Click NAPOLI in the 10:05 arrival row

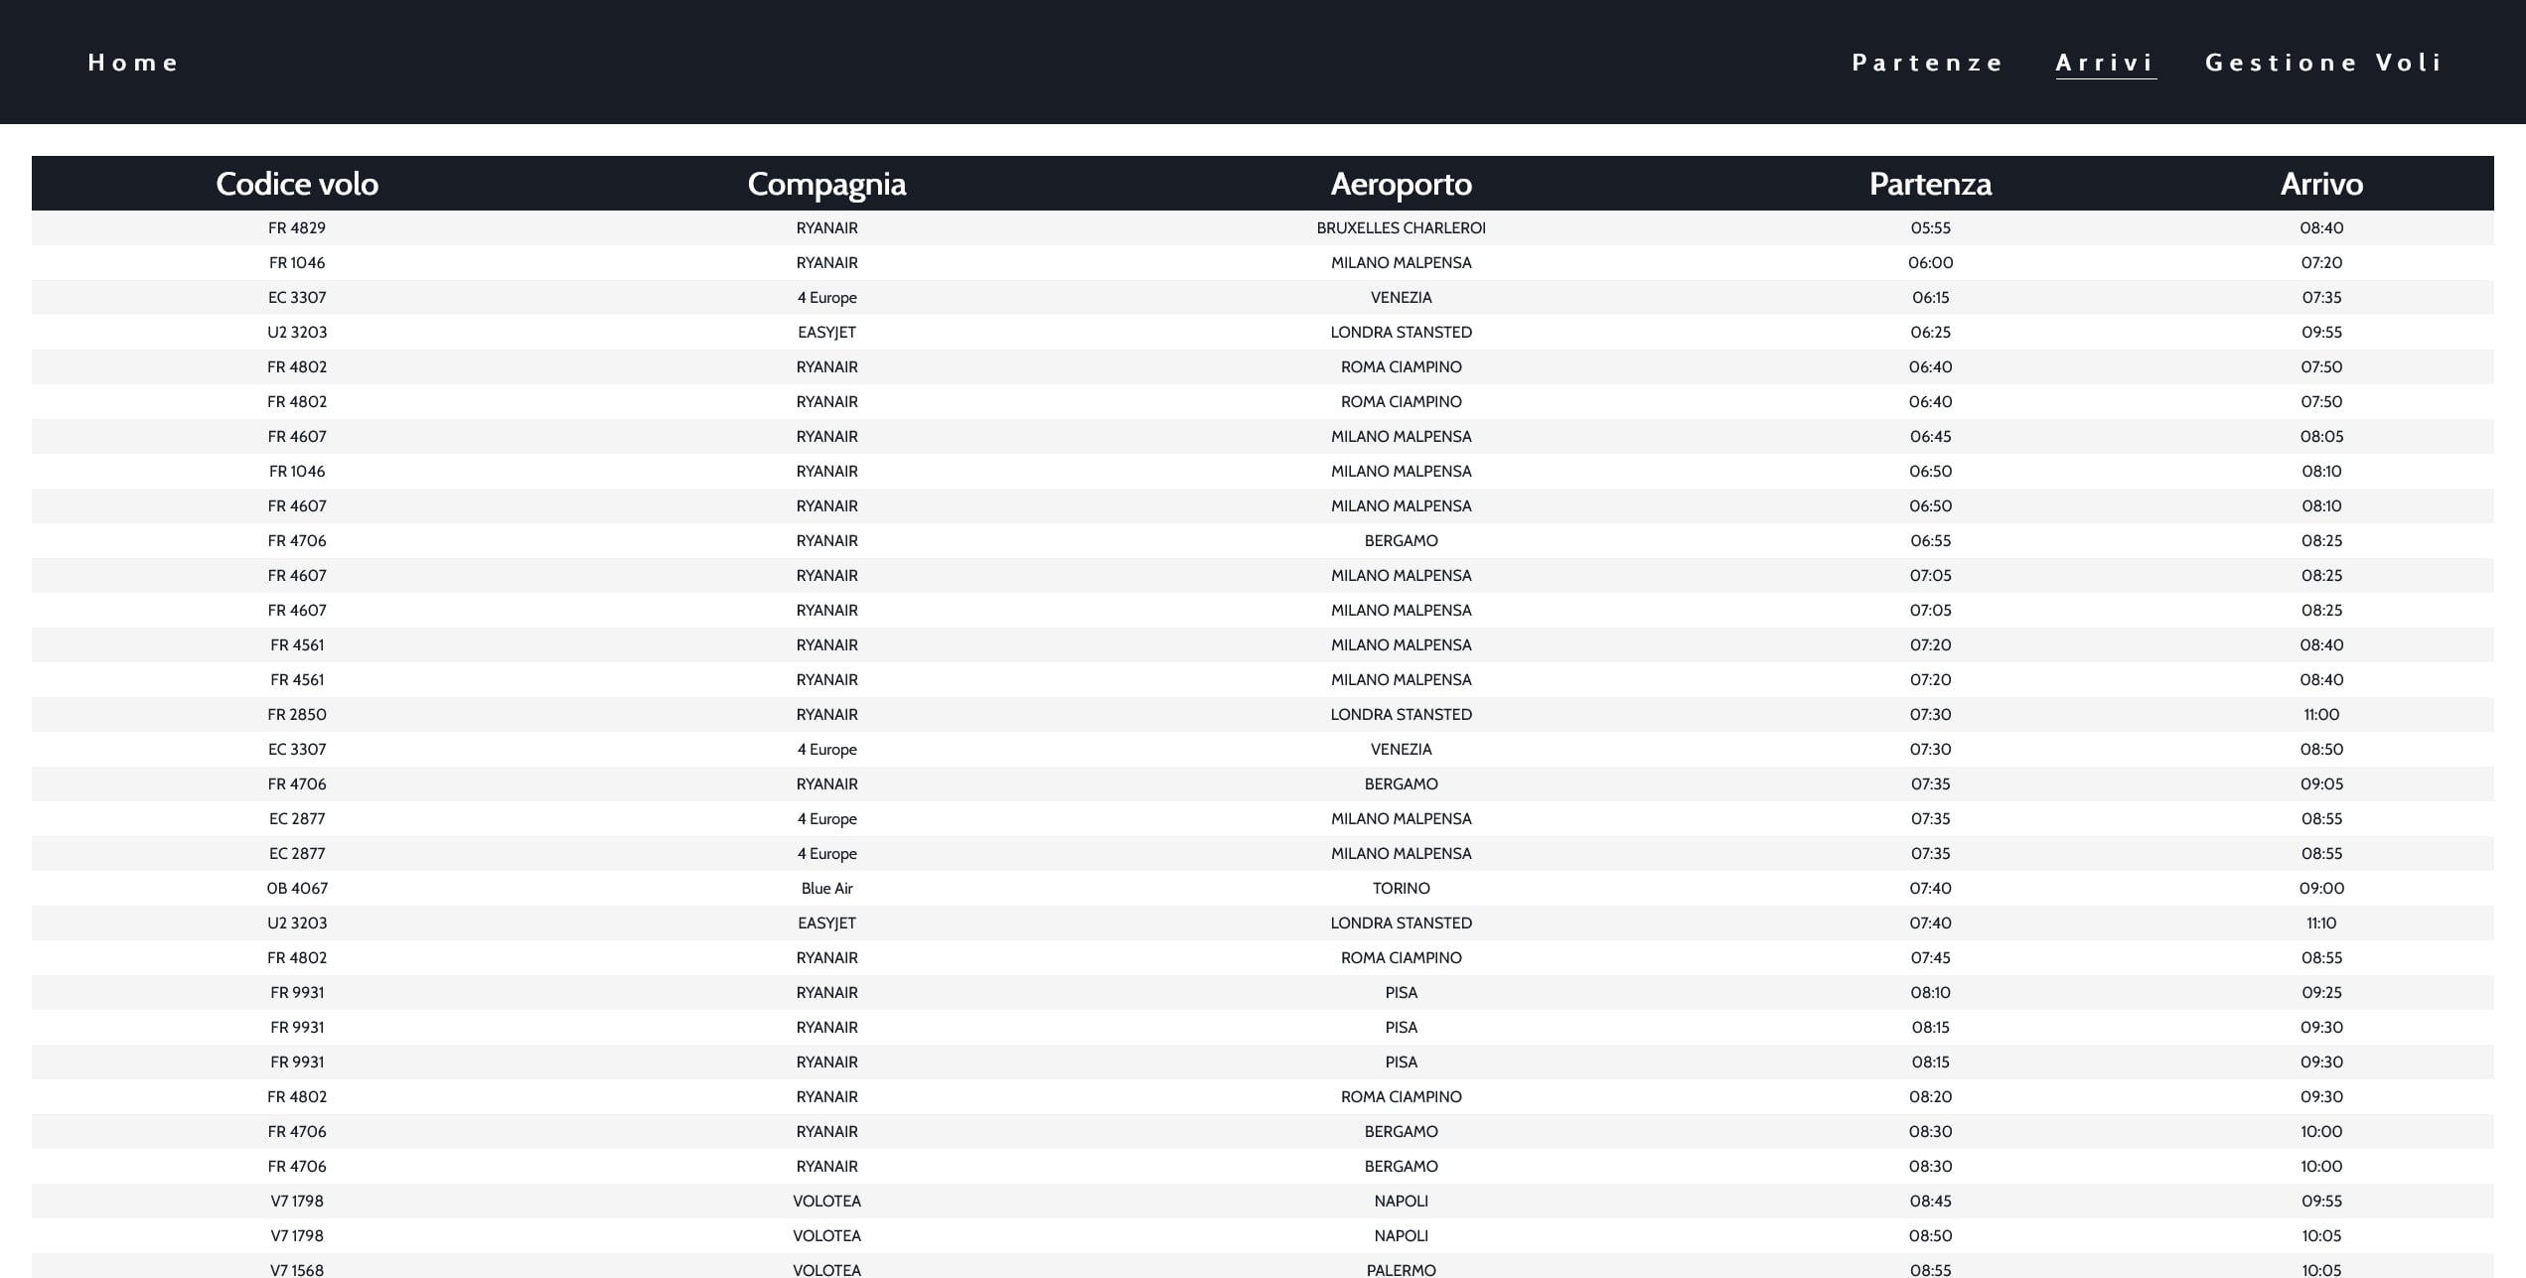pyautogui.click(x=1401, y=1235)
